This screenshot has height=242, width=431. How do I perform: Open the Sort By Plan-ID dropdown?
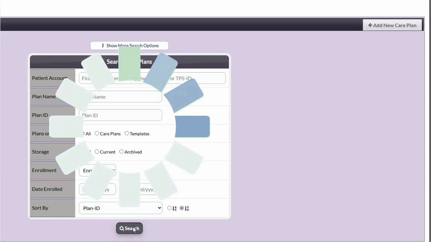[x=121, y=208]
